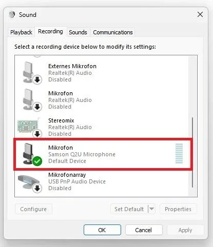Click the Sound speaker icon in title bar
213x247 pixels.
[x=12, y=15]
